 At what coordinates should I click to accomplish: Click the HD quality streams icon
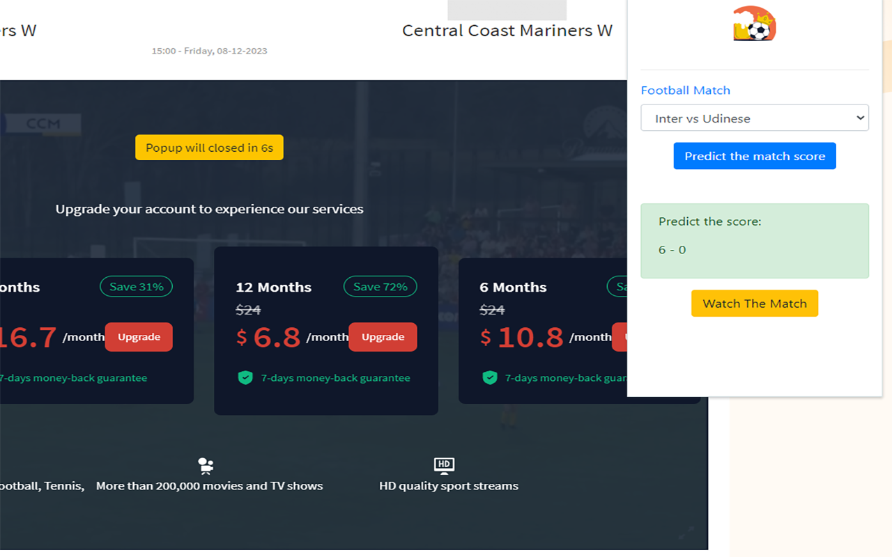pyautogui.click(x=444, y=466)
